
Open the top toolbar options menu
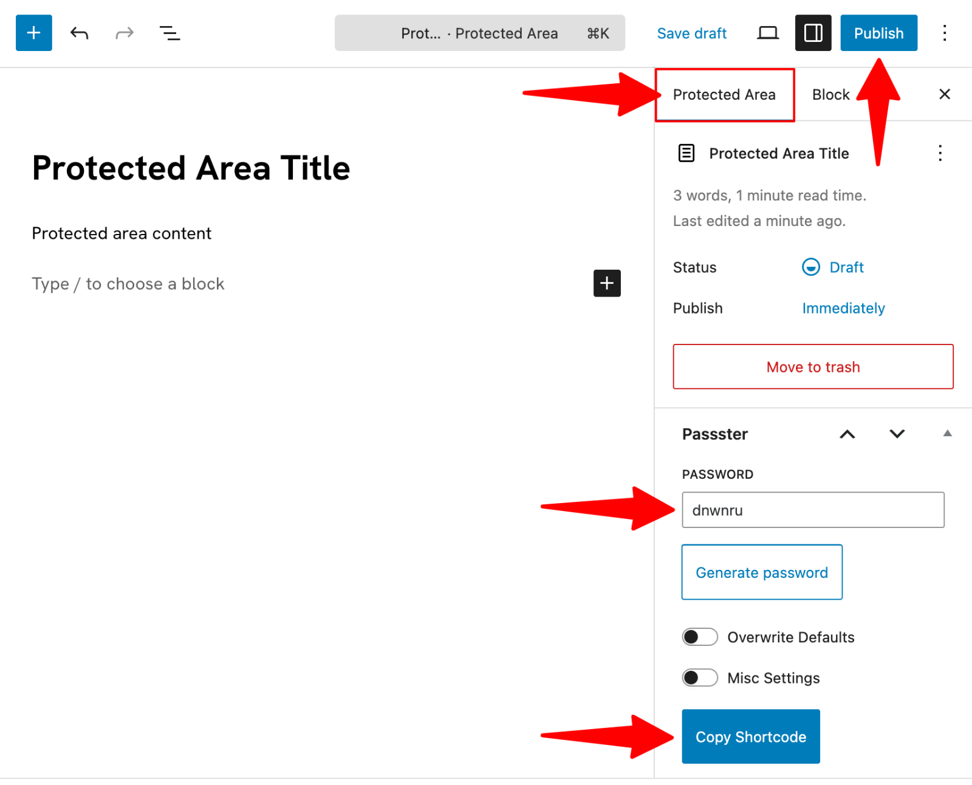pyautogui.click(x=944, y=33)
